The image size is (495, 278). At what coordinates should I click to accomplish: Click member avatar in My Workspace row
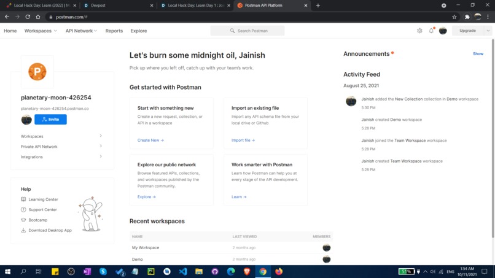point(327,248)
